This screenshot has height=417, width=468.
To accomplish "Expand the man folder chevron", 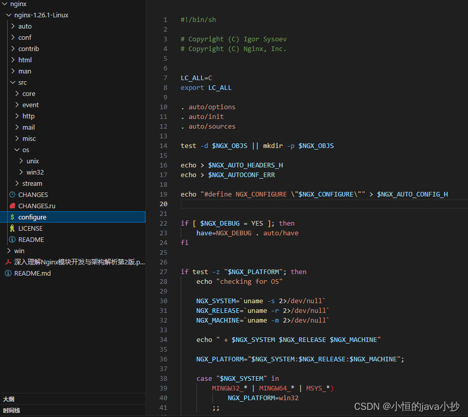I will pyautogui.click(x=13, y=71).
